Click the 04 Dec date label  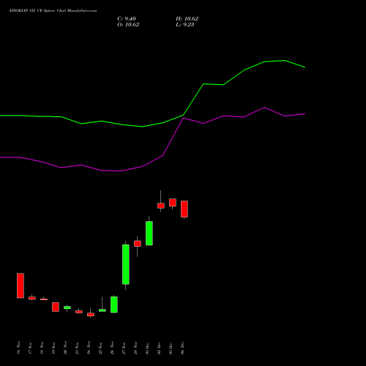click(182, 348)
